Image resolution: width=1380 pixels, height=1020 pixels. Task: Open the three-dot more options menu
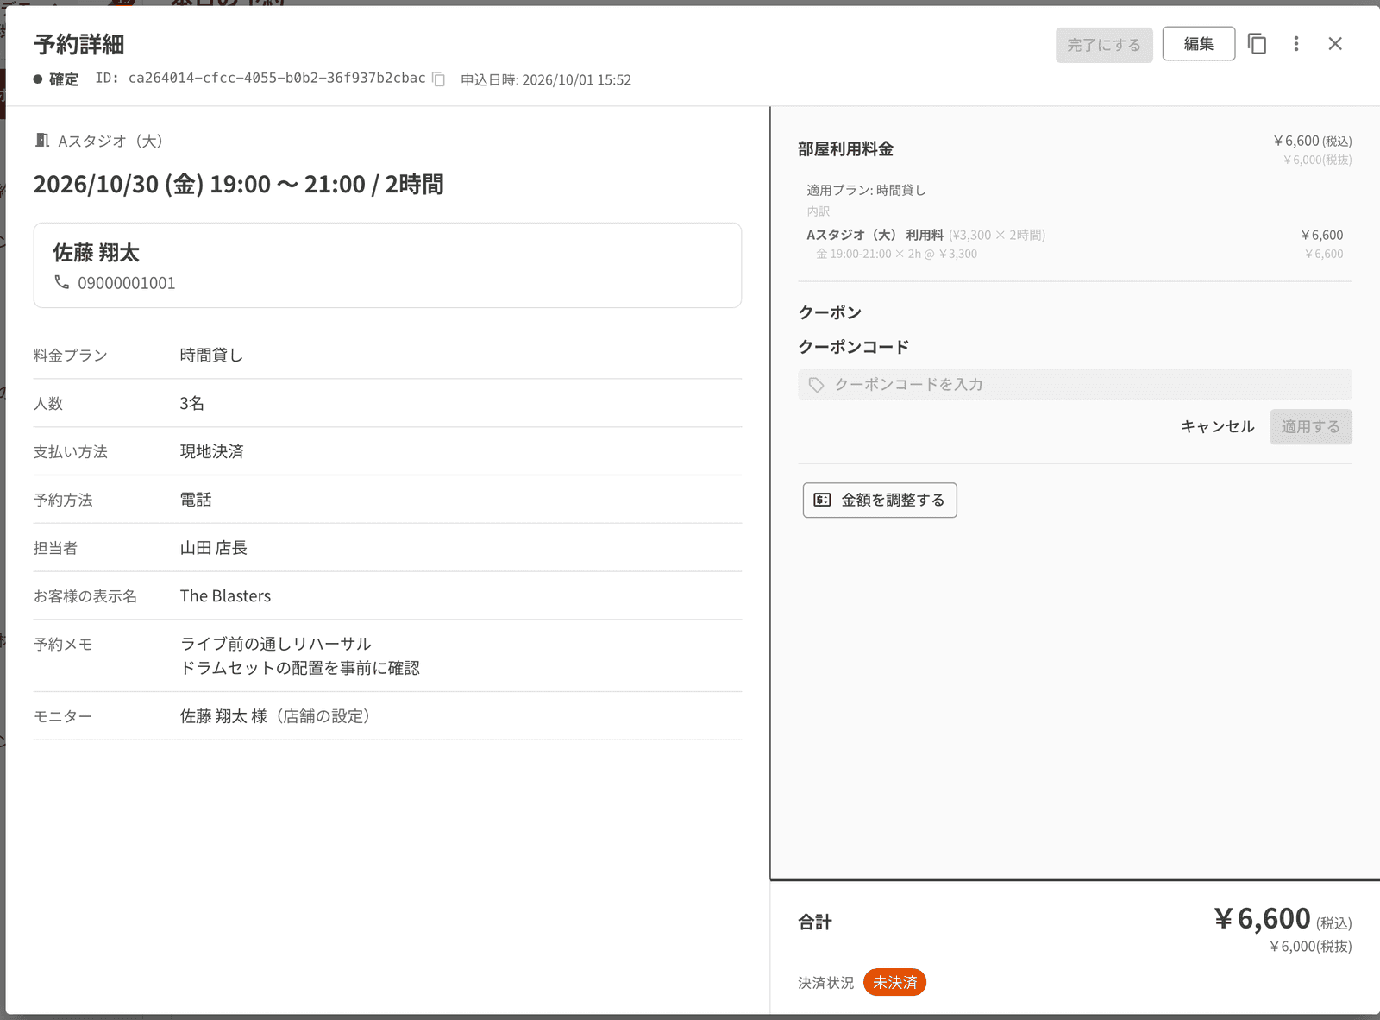pyautogui.click(x=1295, y=44)
